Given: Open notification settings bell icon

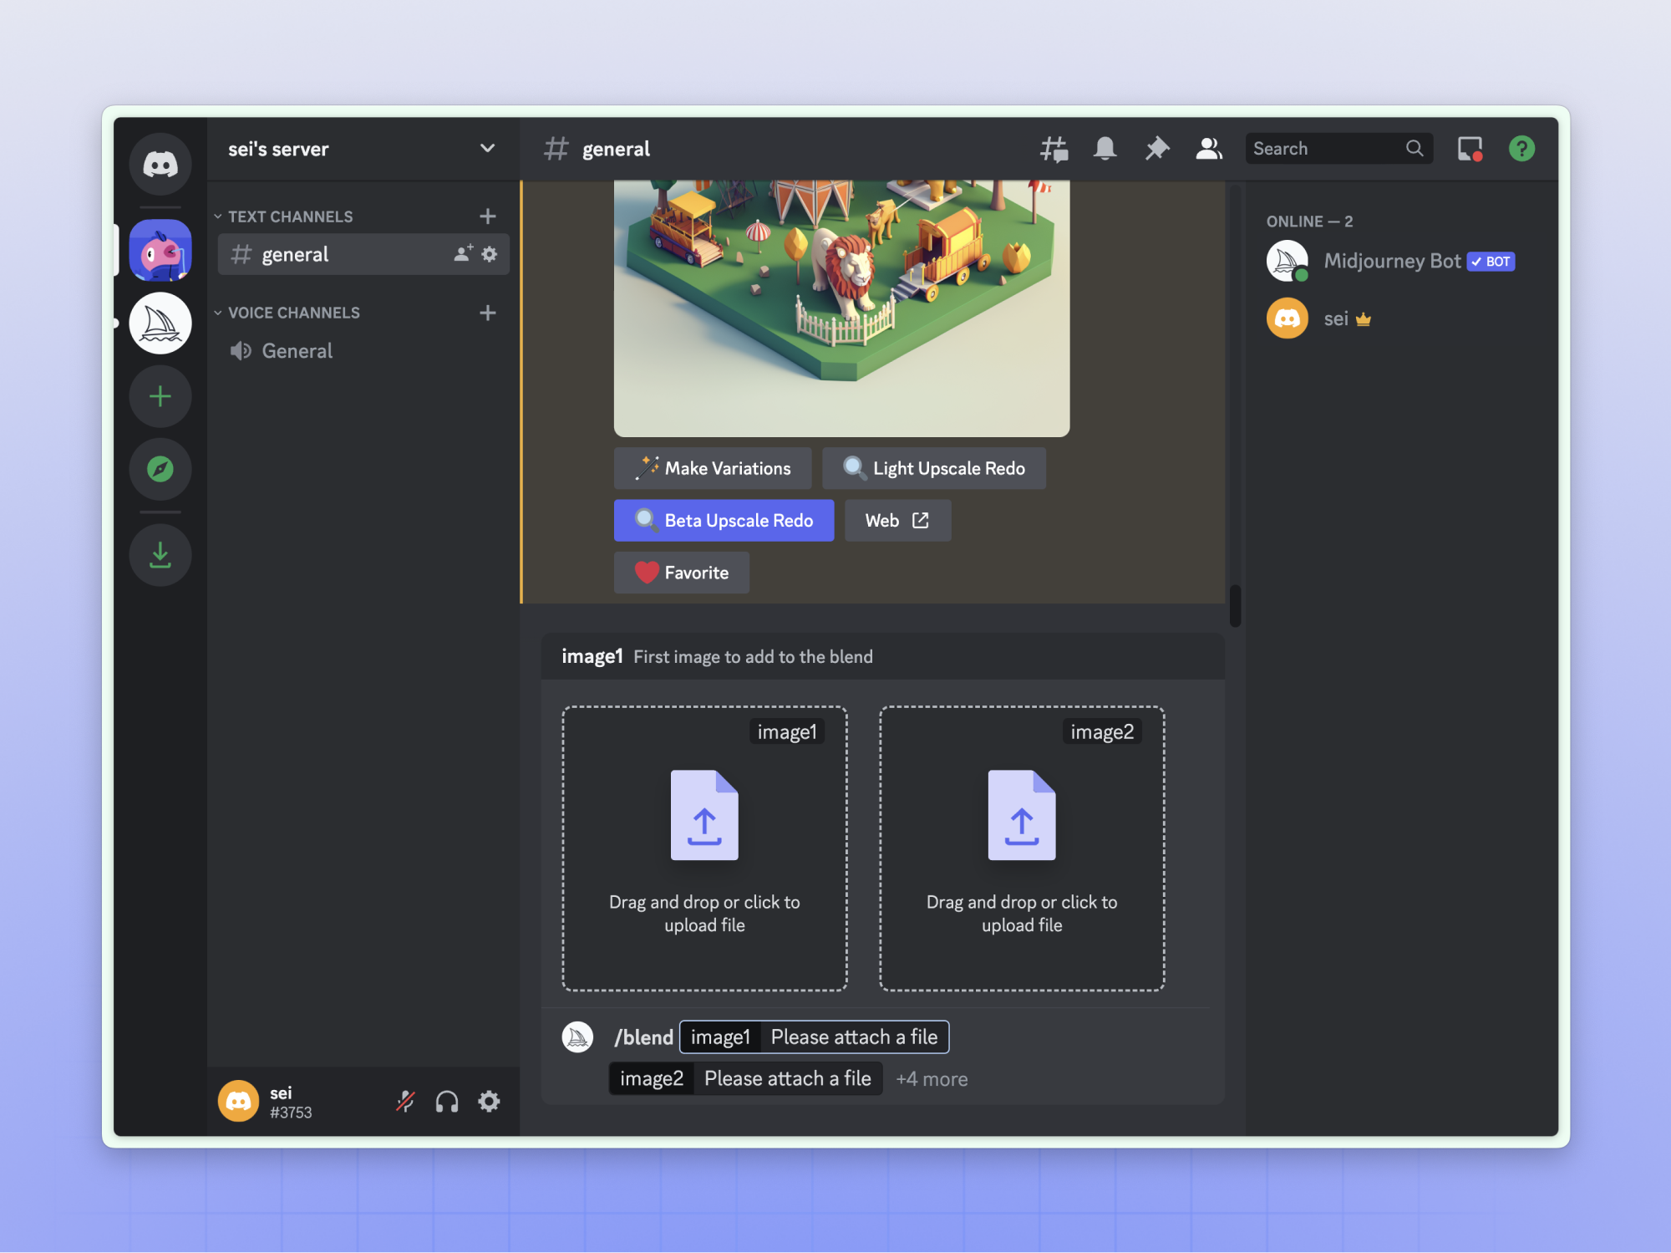Looking at the screenshot, I should coord(1105,149).
